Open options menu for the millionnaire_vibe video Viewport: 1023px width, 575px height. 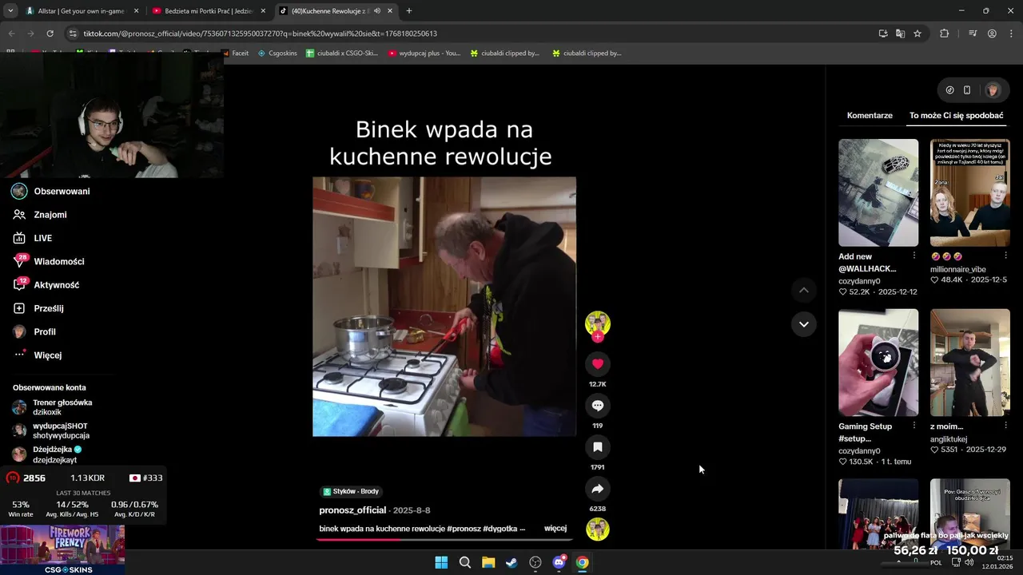1005,256
